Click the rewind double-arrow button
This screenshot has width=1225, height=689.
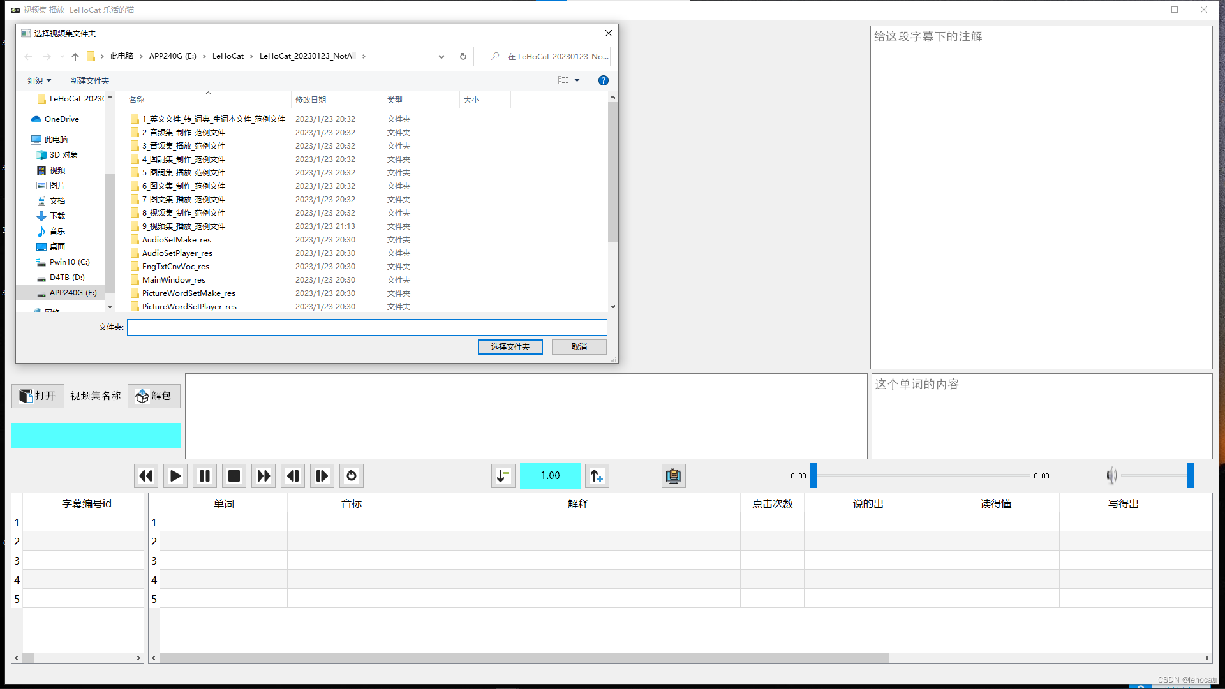(145, 476)
